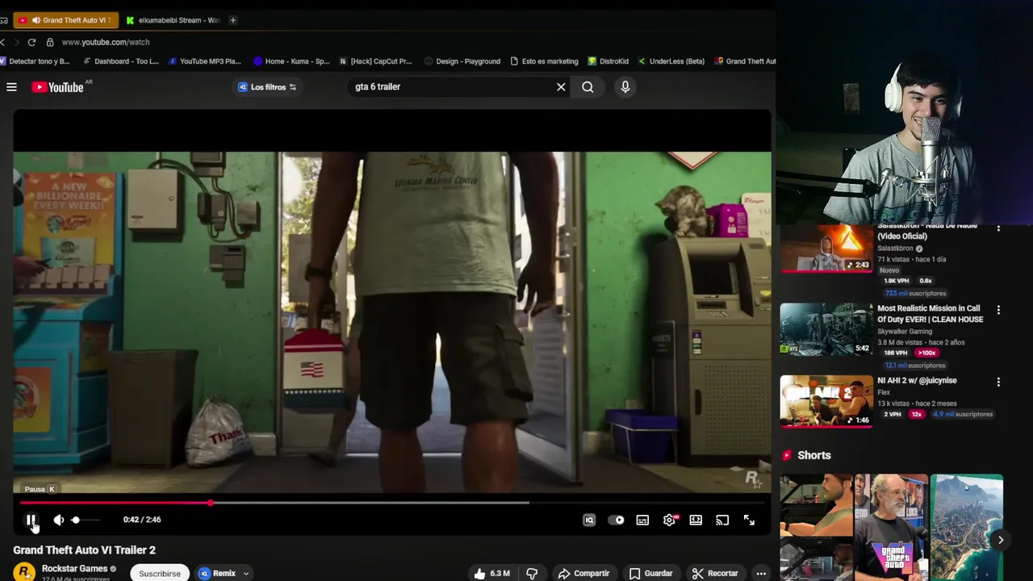The width and height of the screenshot is (1033, 581).
Task: Dislike the video
Action: tap(532, 573)
